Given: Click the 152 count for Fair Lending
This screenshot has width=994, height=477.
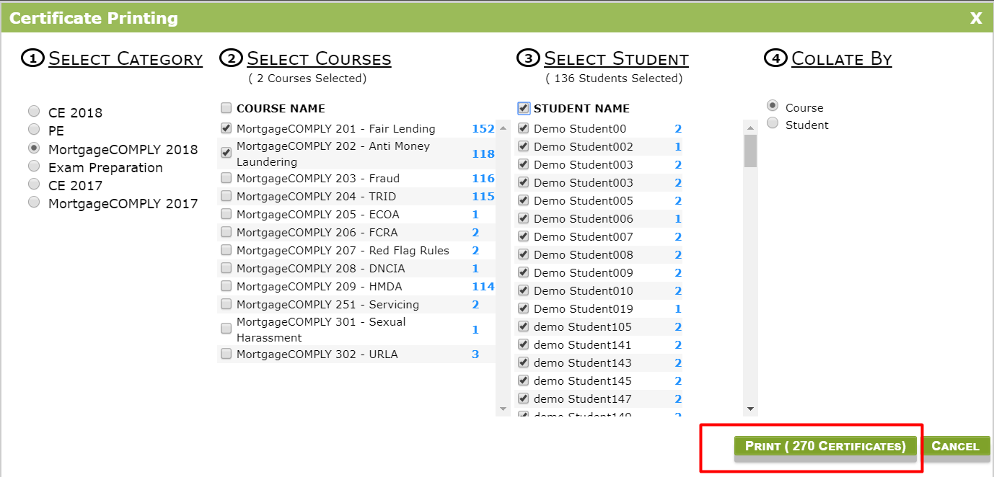Looking at the screenshot, I should tap(483, 129).
